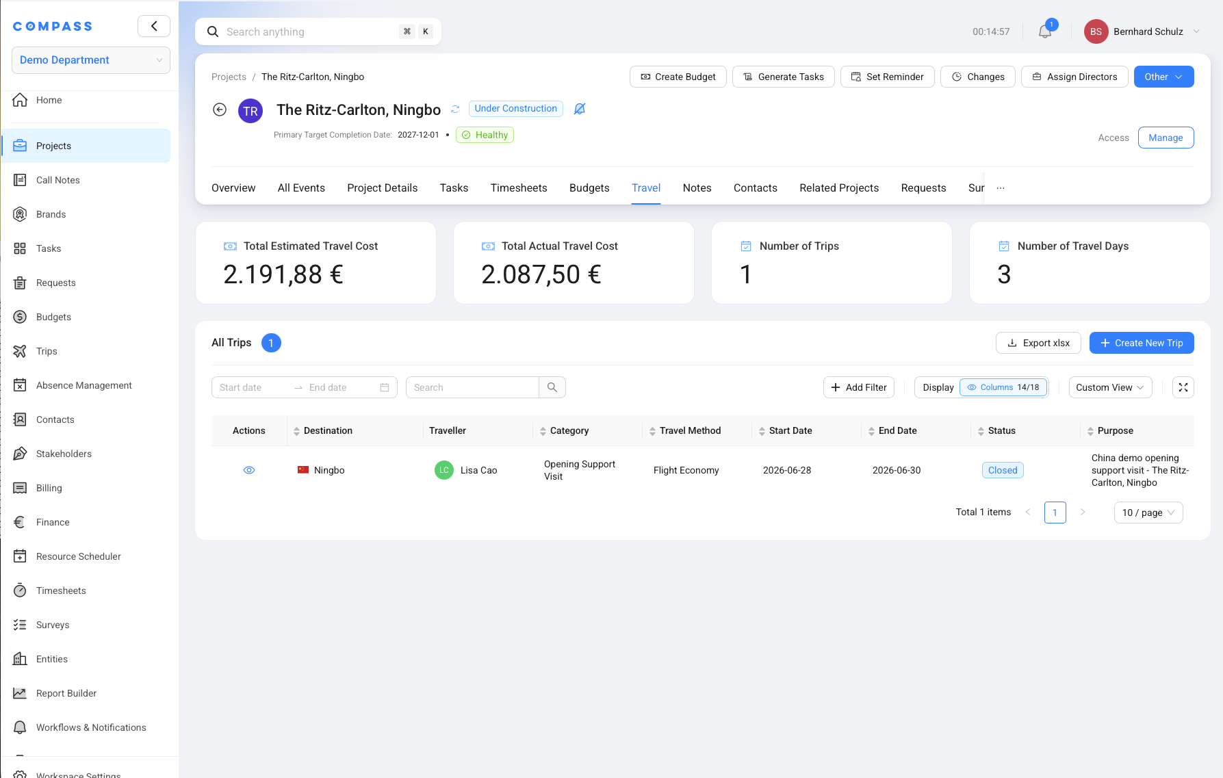
Task: Open Bernhard Schulz user menu
Action: click(1142, 31)
